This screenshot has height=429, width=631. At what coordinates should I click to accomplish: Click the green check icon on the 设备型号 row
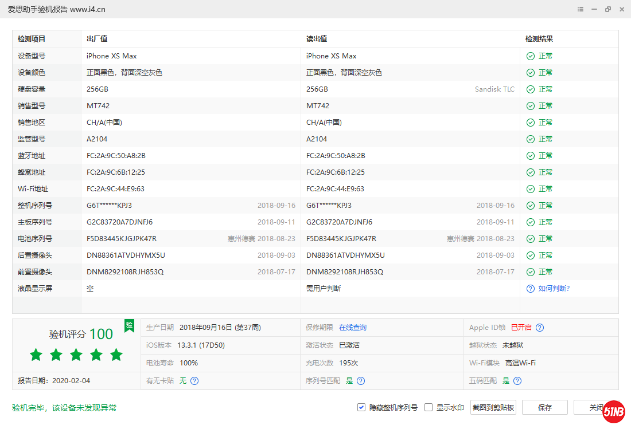[x=529, y=56]
